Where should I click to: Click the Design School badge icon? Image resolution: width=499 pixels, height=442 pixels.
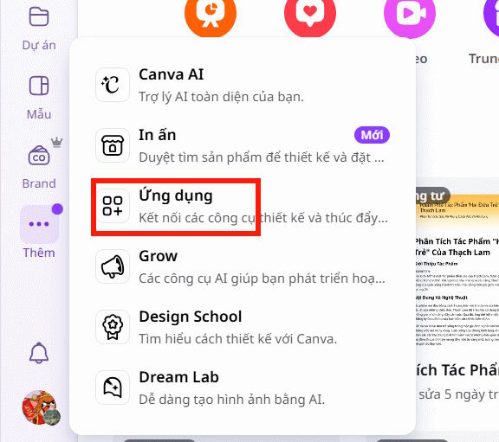pyautogui.click(x=113, y=327)
